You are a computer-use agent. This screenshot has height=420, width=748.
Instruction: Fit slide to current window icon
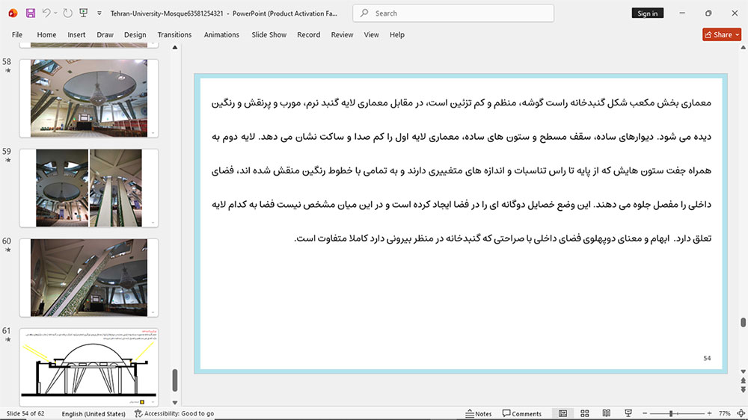(741, 413)
